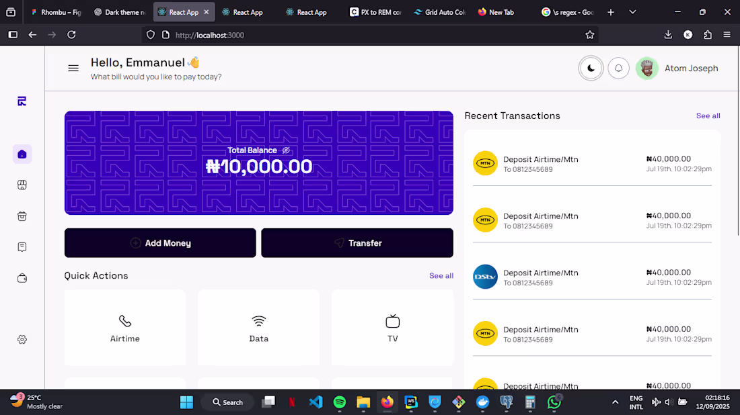
Task: Hide the Total Balance with the eye icon
Action: click(x=286, y=150)
